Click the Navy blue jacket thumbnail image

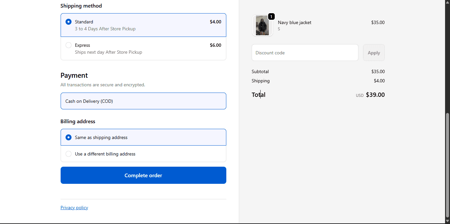262,25
